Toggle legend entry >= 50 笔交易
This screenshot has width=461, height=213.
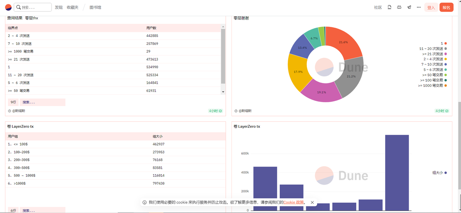tap(434, 75)
